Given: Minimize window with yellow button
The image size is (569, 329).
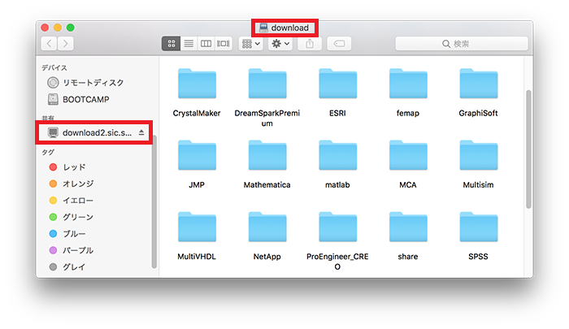Looking at the screenshot, I should point(58,28).
